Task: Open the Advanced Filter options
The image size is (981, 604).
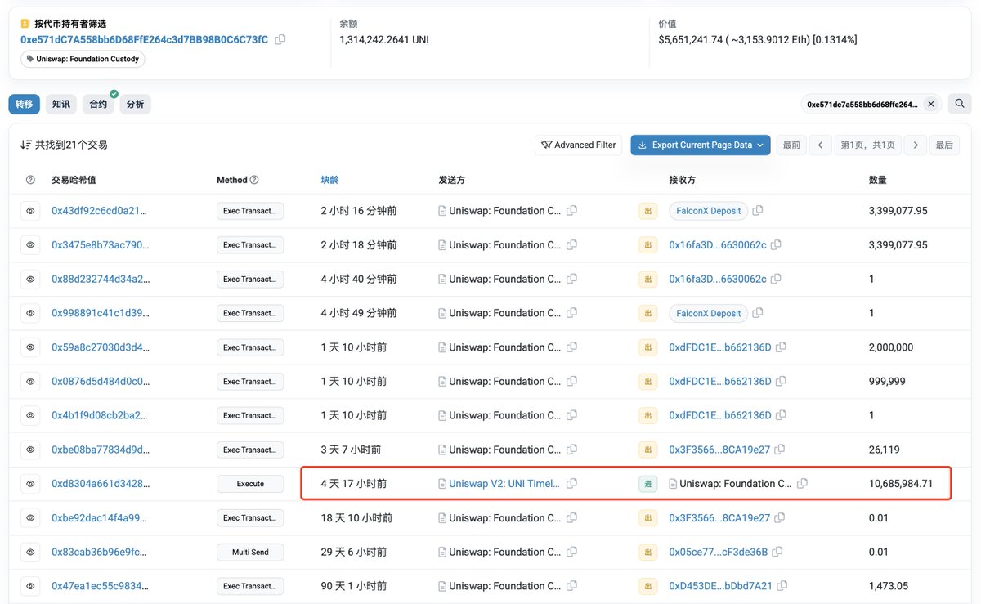Action: 579,145
